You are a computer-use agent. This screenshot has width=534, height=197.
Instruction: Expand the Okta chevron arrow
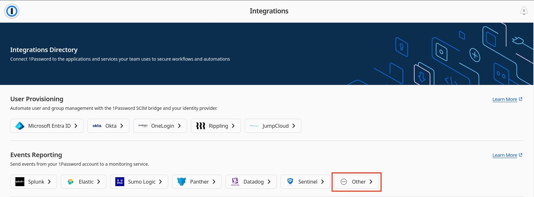coord(122,126)
